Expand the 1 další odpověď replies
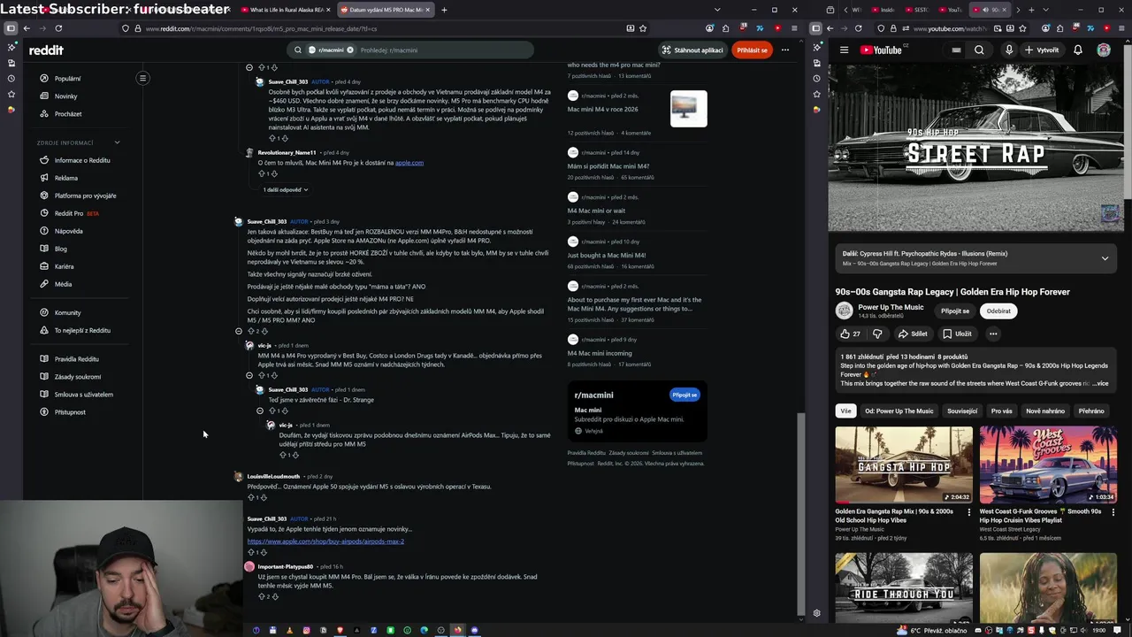 [285, 189]
